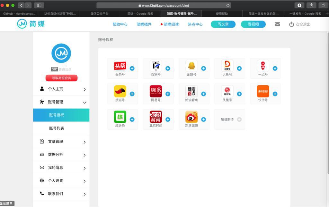Click the Safari share button

pyautogui.click(x=311, y=5)
